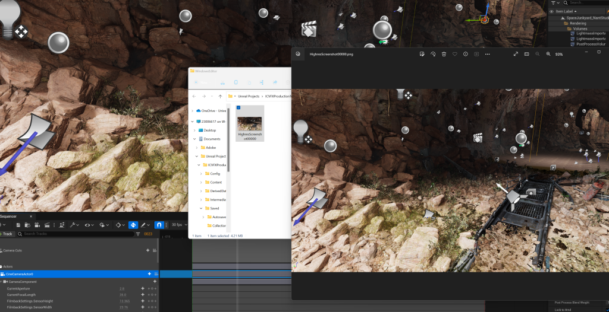
Task: Add a key to FilmbackSettings.SensorHeight track
Action: coord(143,301)
